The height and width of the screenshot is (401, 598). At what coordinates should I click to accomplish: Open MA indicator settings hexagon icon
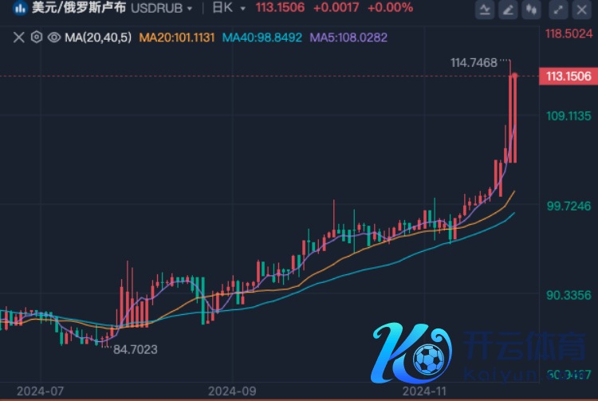[x=36, y=37]
